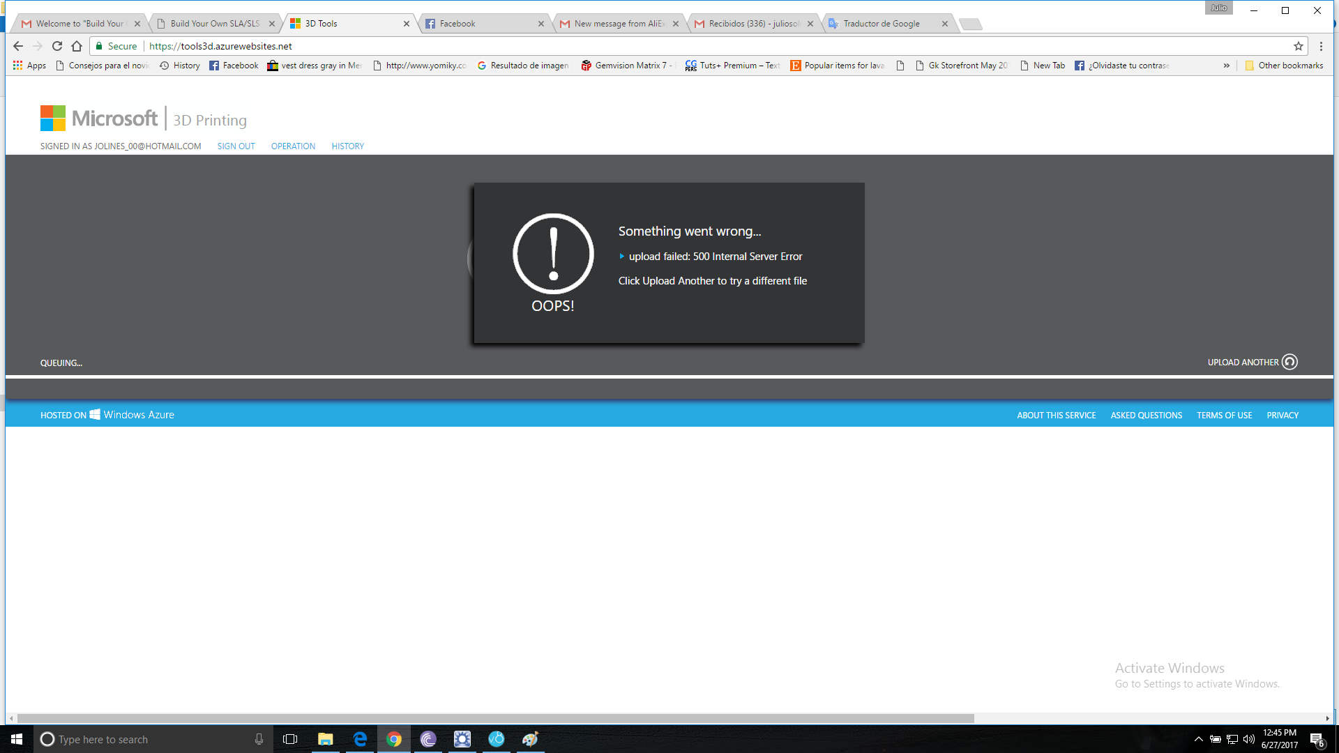Open Microsoft Edge from the taskbar
The image size is (1339, 753).
click(x=360, y=739)
